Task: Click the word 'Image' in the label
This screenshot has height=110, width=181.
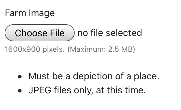Action: (x=42, y=13)
